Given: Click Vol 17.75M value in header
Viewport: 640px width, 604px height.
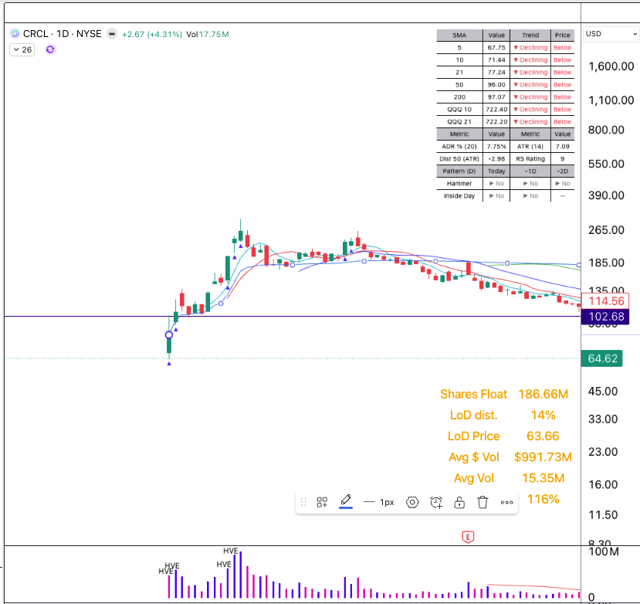Looking at the screenshot, I should (208, 34).
